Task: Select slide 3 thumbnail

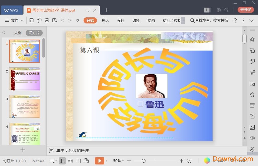Action: tap(24, 107)
